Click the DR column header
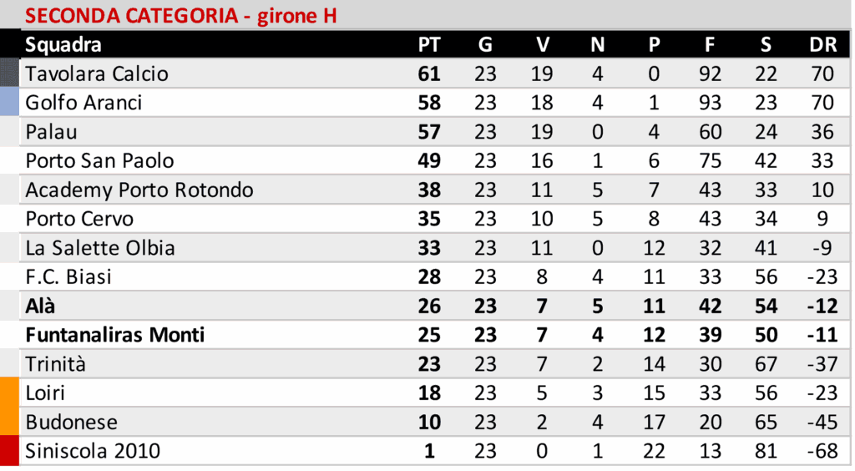 [822, 45]
